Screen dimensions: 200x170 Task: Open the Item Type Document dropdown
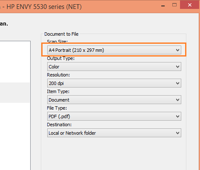coord(114,100)
